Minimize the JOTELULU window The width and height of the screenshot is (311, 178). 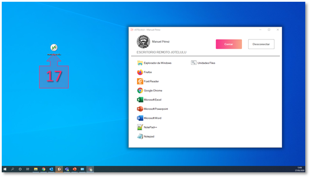tap(260, 30)
